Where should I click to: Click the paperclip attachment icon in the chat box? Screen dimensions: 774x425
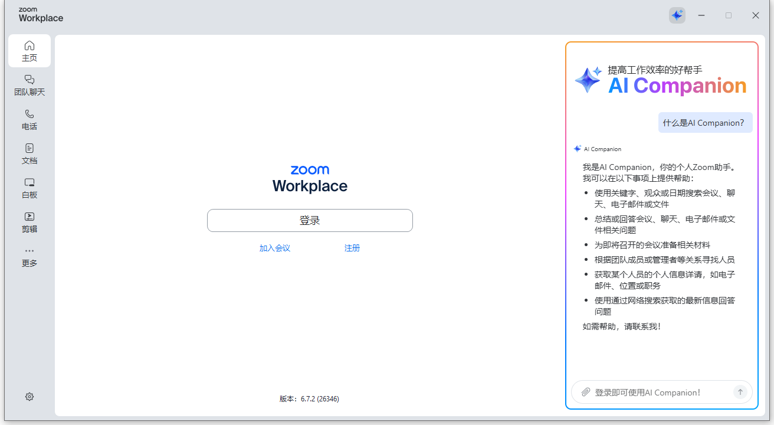tap(585, 391)
